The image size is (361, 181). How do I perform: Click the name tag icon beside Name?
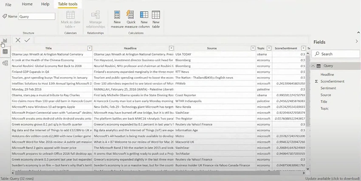tap(5, 16)
